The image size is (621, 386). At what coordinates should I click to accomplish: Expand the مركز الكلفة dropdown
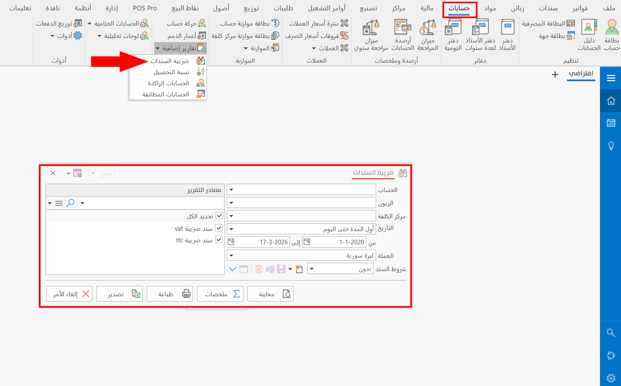pyautogui.click(x=231, y=216)
